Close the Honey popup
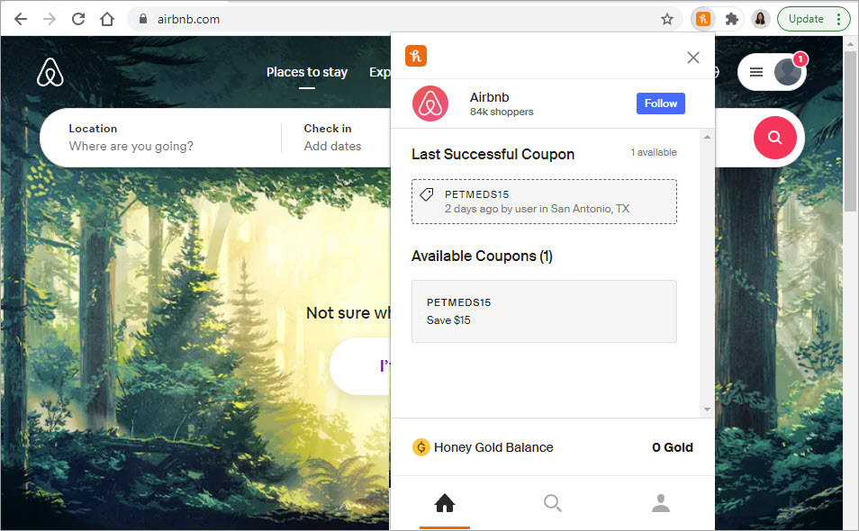 (693, 58)
